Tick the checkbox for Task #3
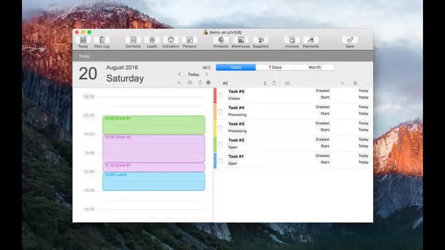The image size is (445, 250). point(220,128)
